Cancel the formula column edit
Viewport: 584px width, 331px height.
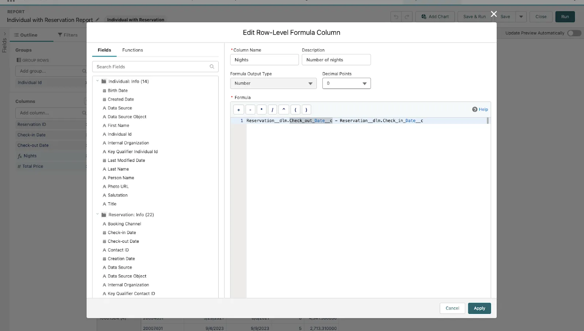(x=452, y=308)
